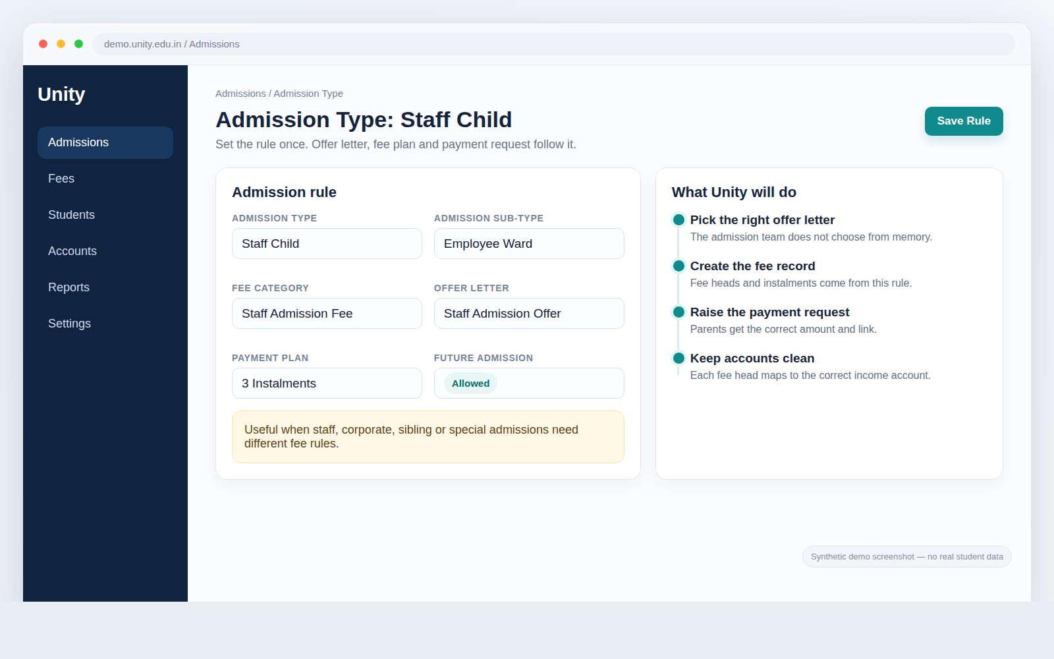Click the Future Admission field
Image resolution: width=1054 pixels, height=659 pixels.
point(529,384)
